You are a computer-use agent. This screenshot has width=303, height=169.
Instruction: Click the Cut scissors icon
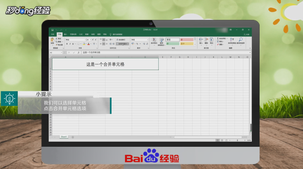click(x=56, y=39)
